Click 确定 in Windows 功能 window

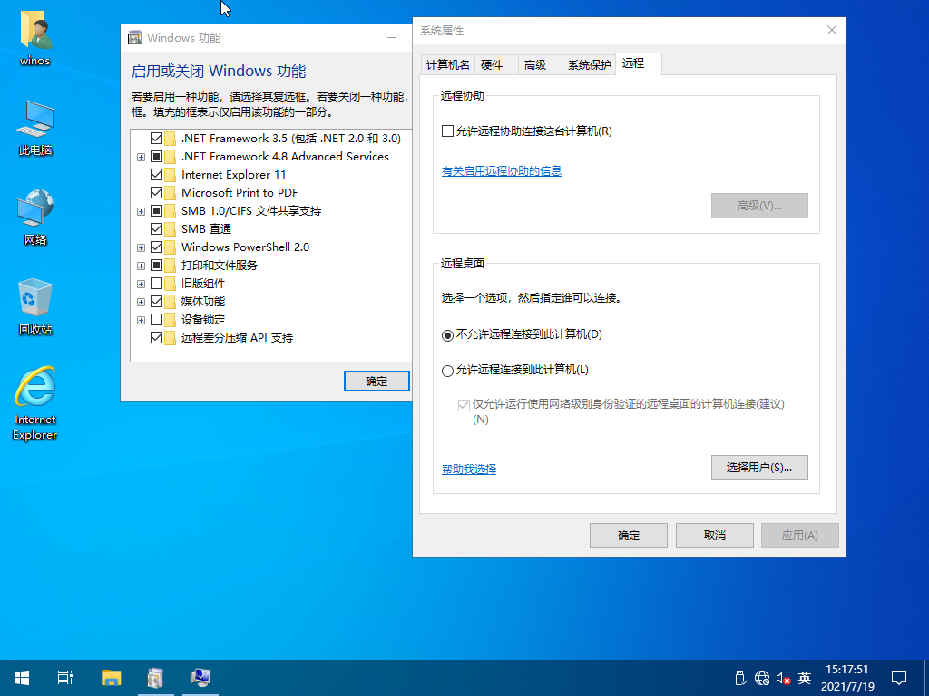click(376, 382)
